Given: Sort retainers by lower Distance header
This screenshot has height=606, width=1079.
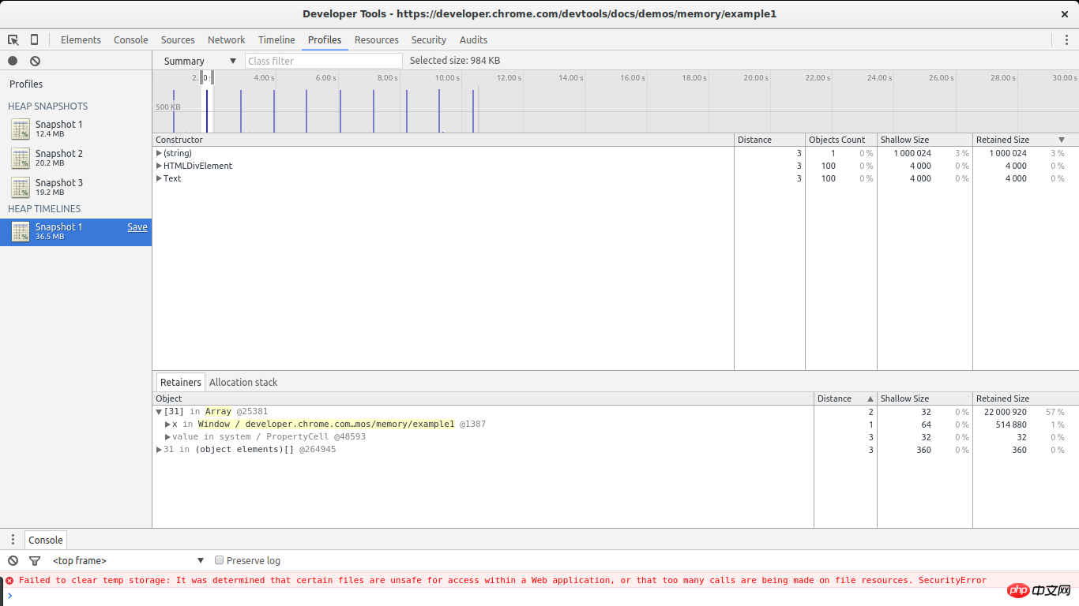Looking at the screenshot, I should (845, 398).
